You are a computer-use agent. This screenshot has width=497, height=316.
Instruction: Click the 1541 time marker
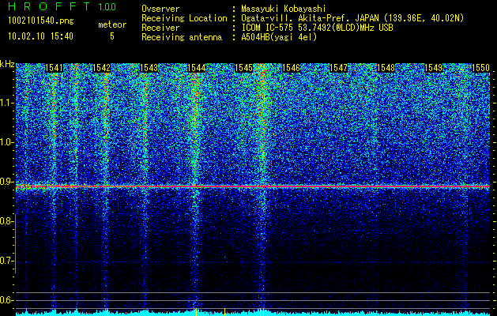(54, 68)
